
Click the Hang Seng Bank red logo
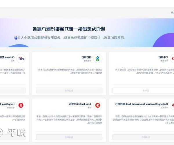coord(21,105)
